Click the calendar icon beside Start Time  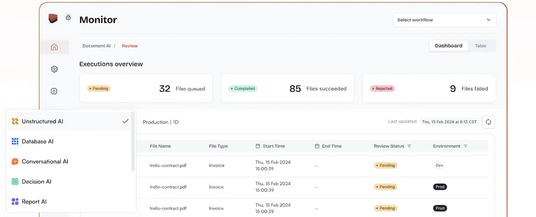(x=258, y=146)
